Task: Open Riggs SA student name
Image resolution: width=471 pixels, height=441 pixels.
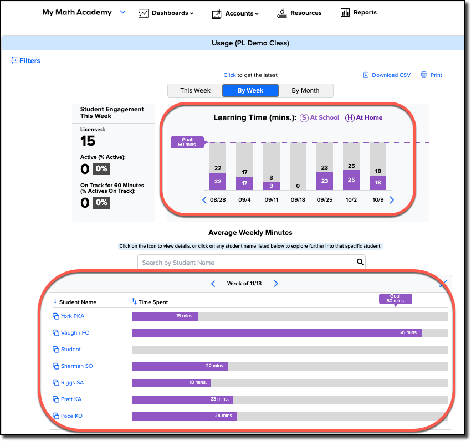Action: 72,383
